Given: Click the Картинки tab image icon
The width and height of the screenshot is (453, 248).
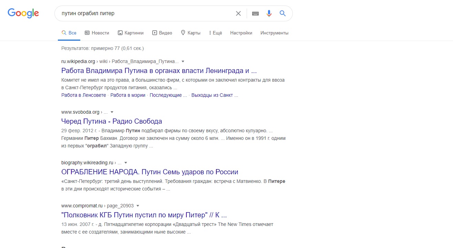Looking at the screenshot, I should (x=120, y=33).
